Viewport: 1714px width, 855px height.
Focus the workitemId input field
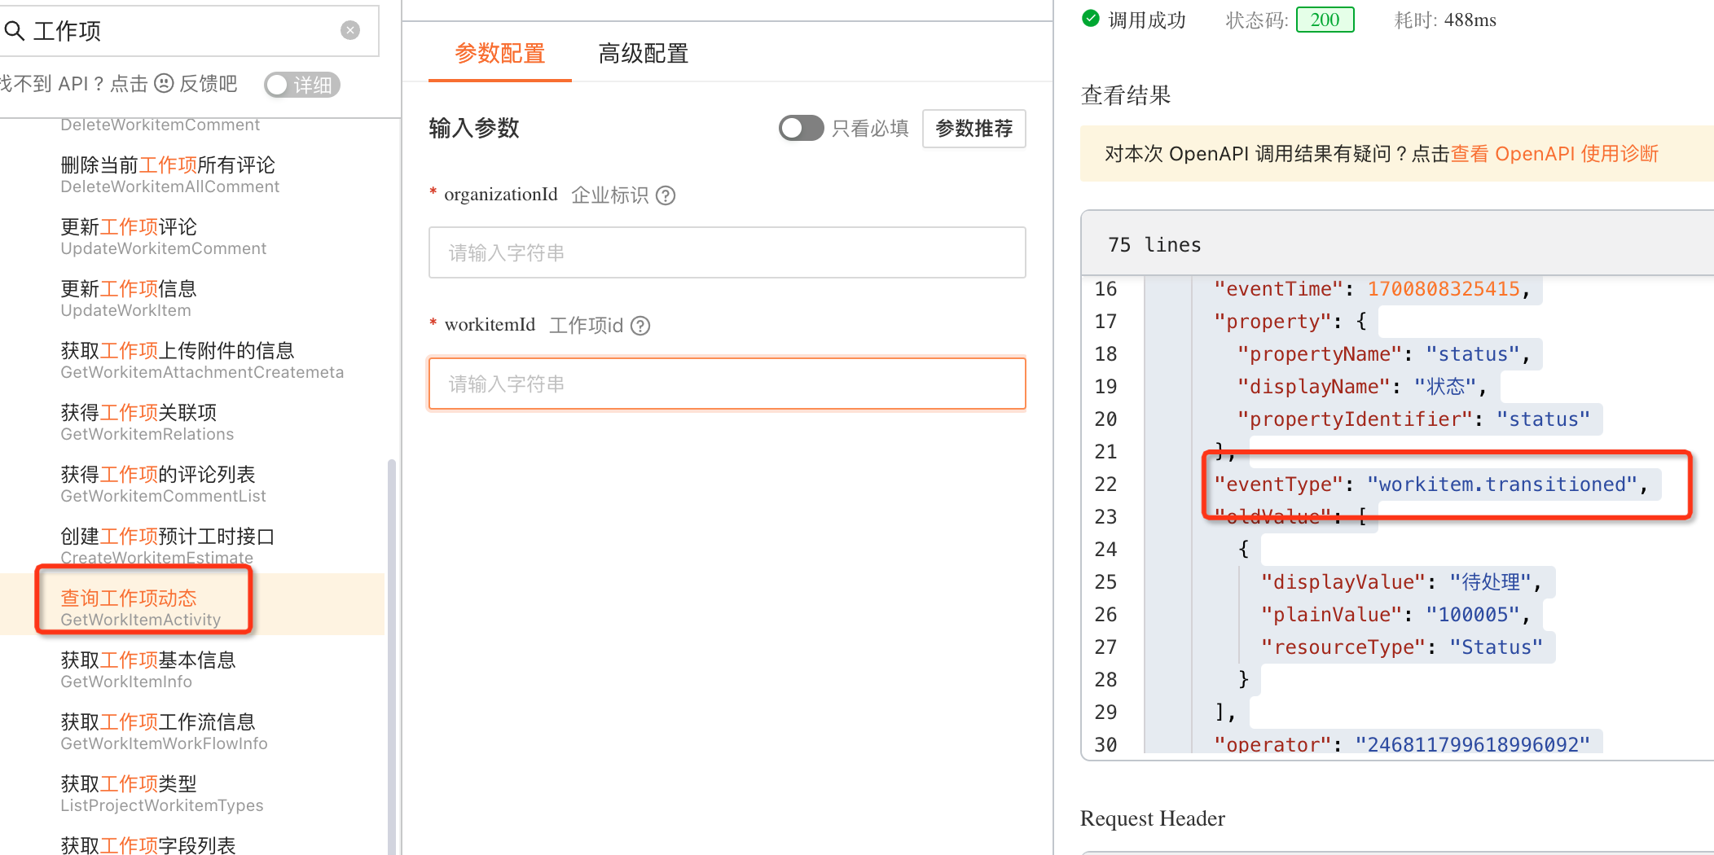(x=727, y=384)
